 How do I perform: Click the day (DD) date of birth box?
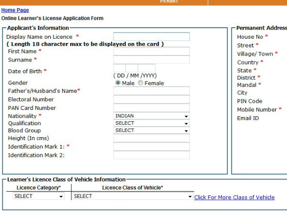point(119,68)
